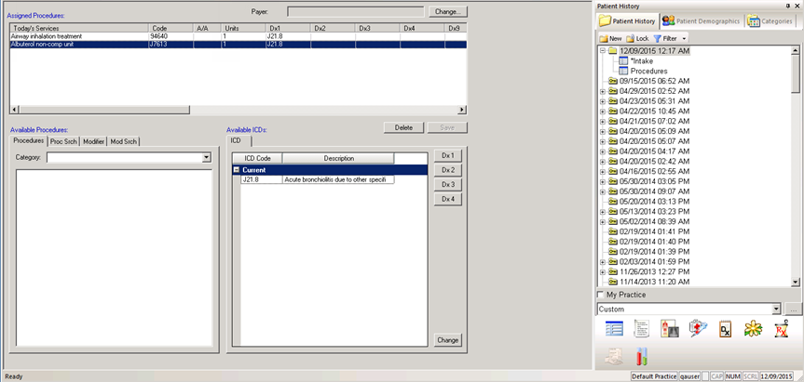804x382 pixels.
Task: Expand the 11/26/2013 12:27 PM encounter
Action: (x=603, y=271)
